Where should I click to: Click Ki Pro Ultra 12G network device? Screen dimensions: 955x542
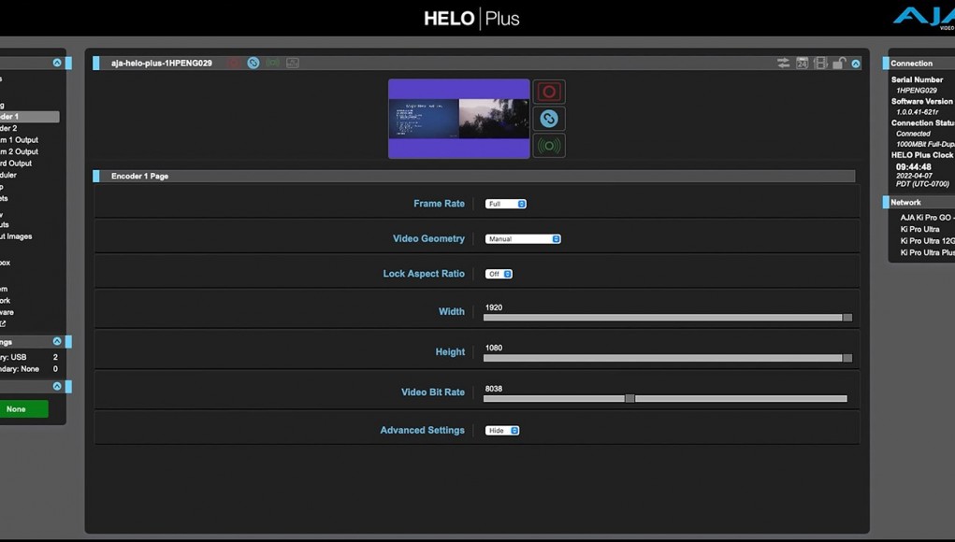click(927, 241)
